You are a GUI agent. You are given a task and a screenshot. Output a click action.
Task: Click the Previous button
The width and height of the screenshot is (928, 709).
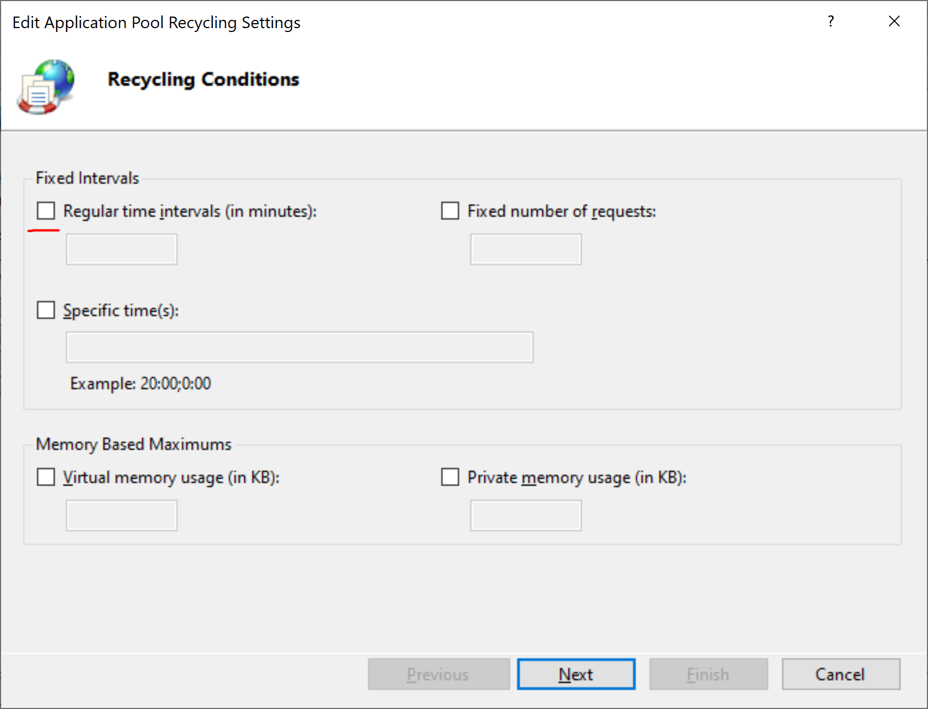point(439,674)
